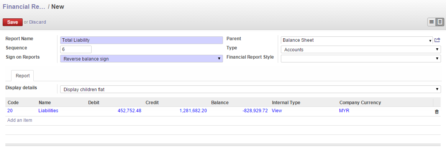Screen dimensions: 446x149
Task: Delete the Liabilities row trash icon
Action: tap(437, 112)
